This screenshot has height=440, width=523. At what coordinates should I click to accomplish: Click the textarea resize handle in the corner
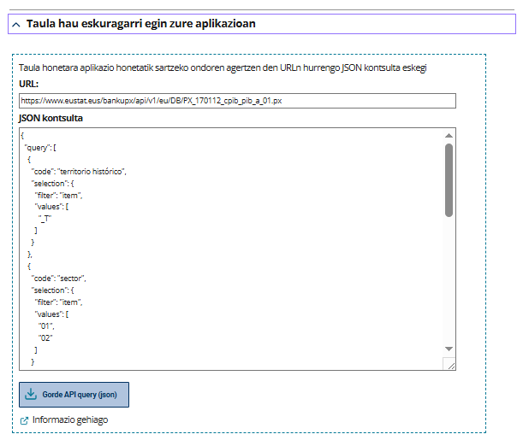(450, 365)
